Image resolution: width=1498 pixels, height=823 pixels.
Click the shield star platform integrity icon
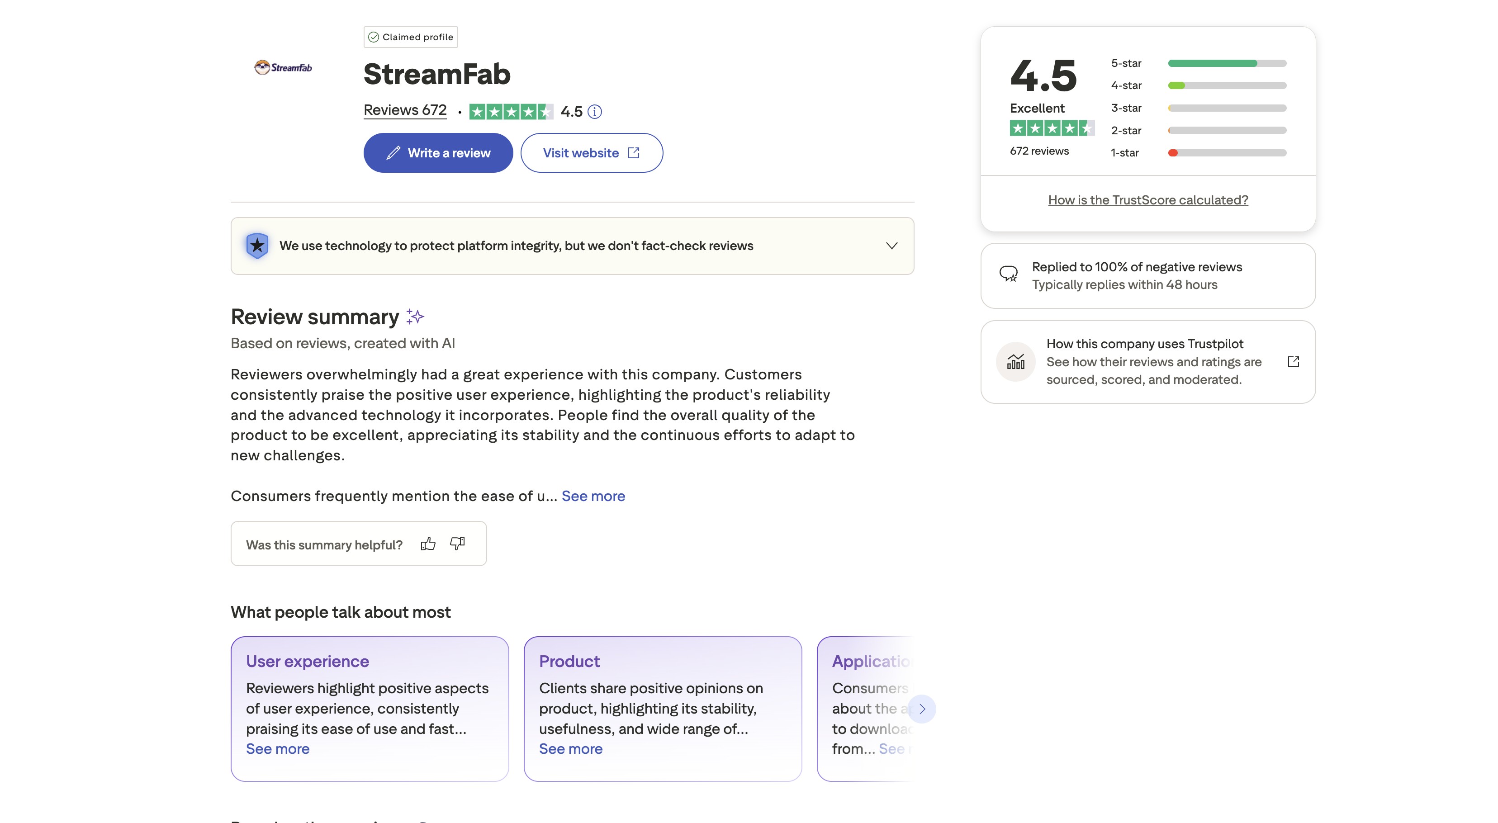257,245
